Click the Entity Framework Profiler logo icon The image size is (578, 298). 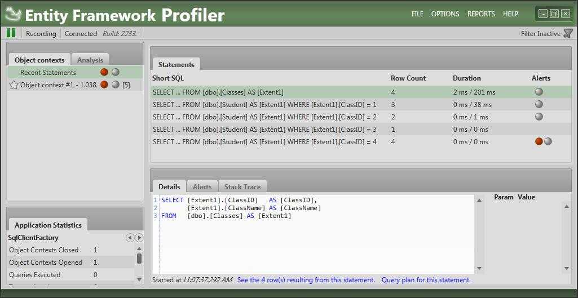(14, 15)
